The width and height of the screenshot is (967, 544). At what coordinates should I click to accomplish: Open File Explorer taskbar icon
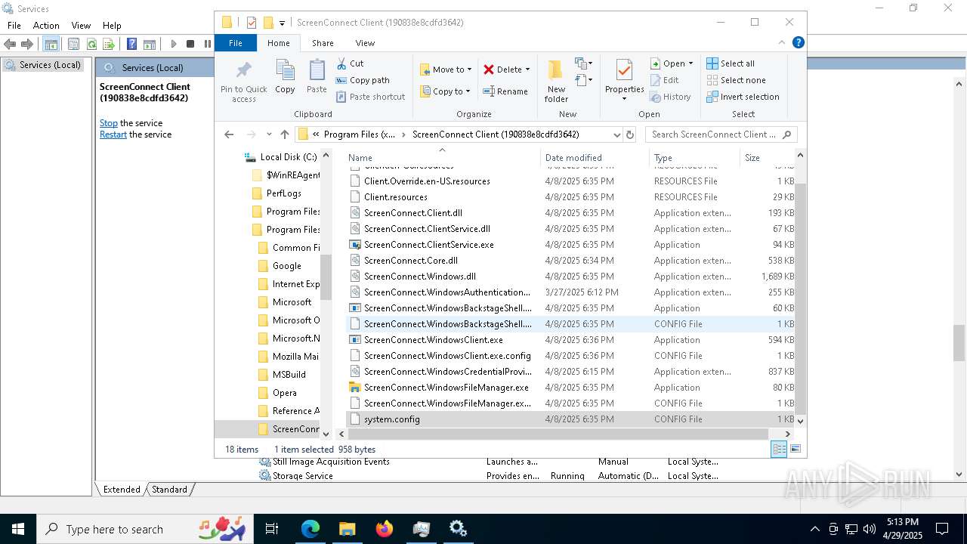(x=348, y=529)
